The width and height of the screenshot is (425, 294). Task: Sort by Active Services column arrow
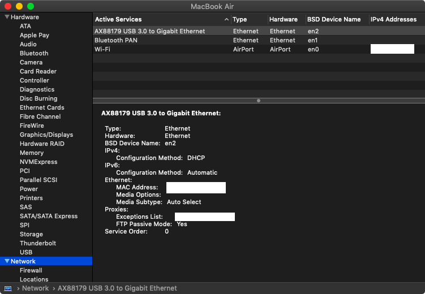226,19
